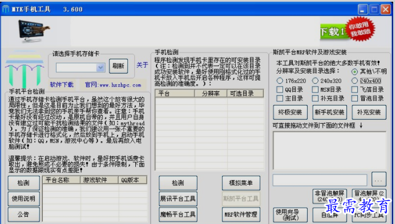The width and height of the screenshot is (395, 224).
Task: Open the 软件下载 link
Action: pos(62,84)
